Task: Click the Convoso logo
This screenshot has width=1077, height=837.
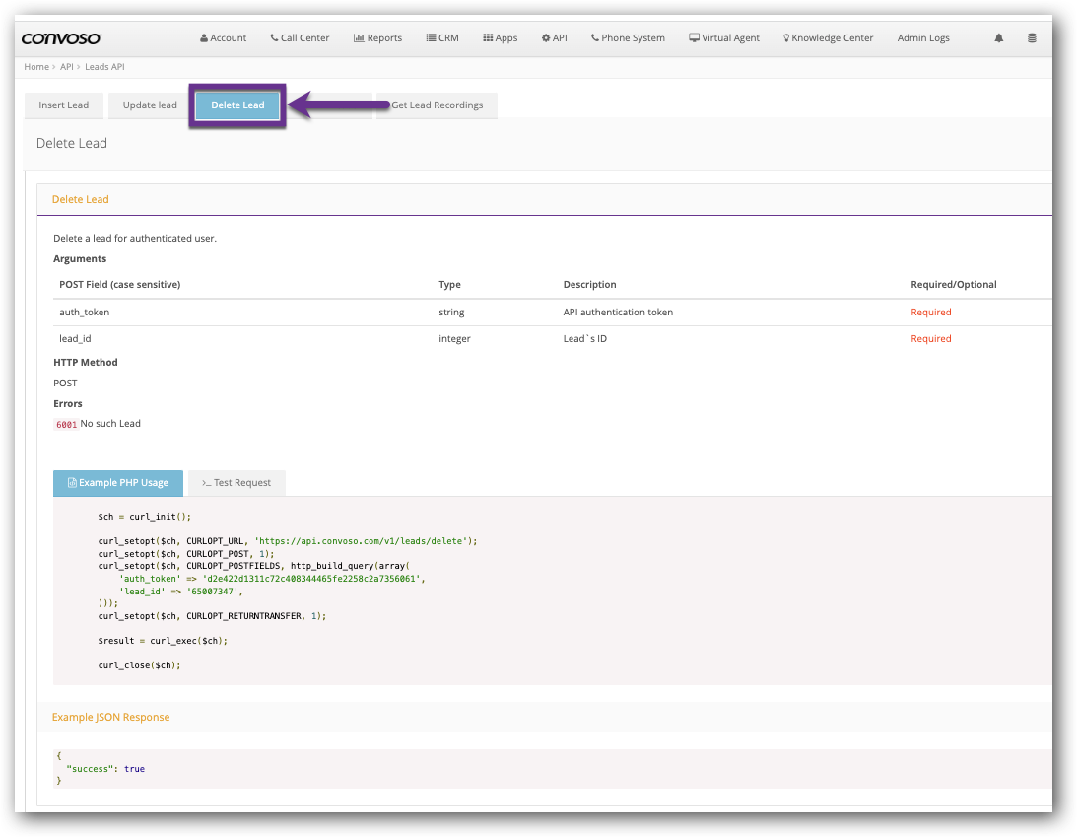Action: click(x=61, y=38)
